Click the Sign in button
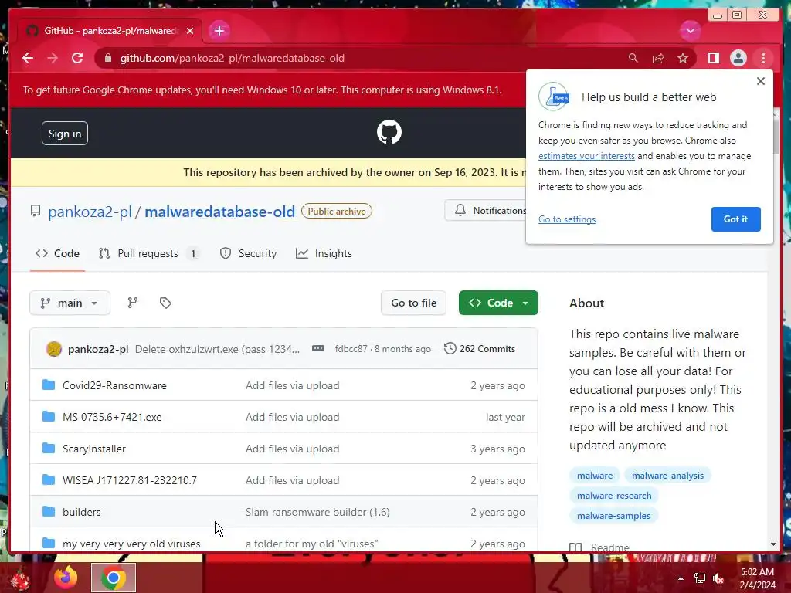 click(65, 134)
